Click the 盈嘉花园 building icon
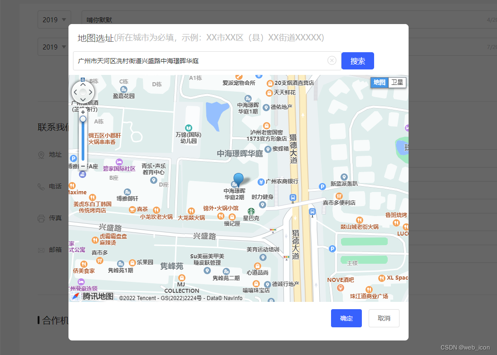 124,89
